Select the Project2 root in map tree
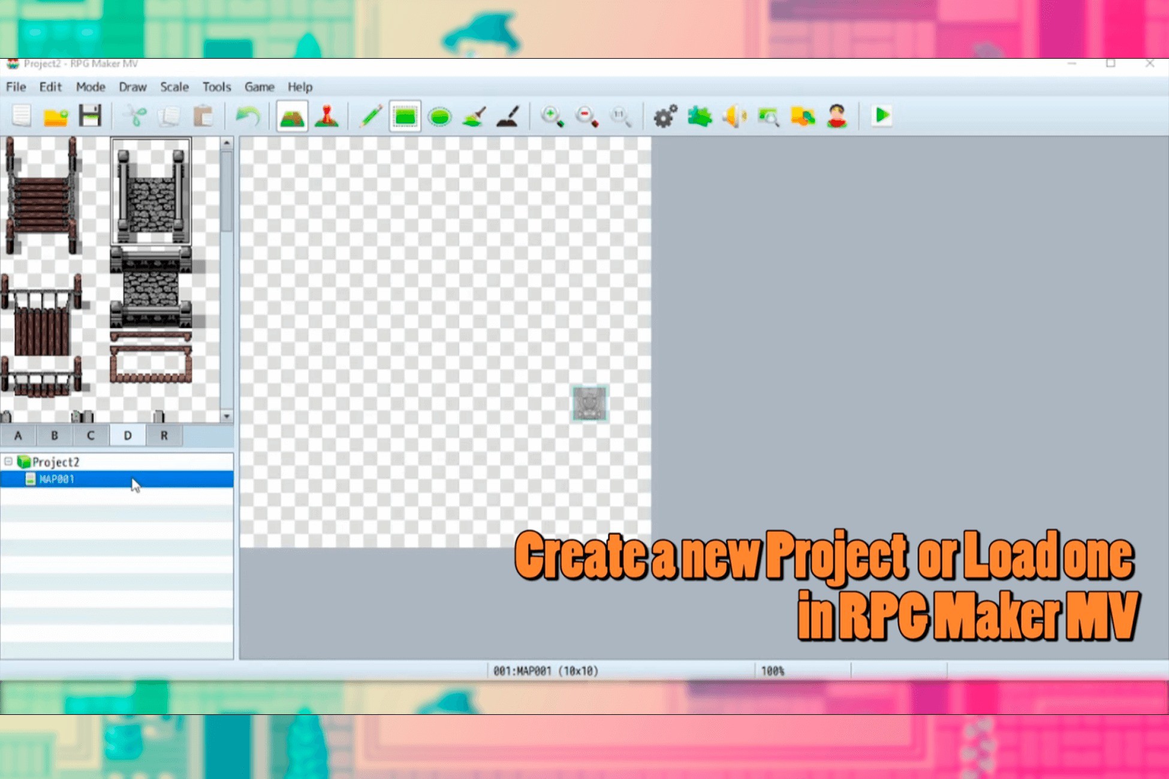 click(56, 462)
